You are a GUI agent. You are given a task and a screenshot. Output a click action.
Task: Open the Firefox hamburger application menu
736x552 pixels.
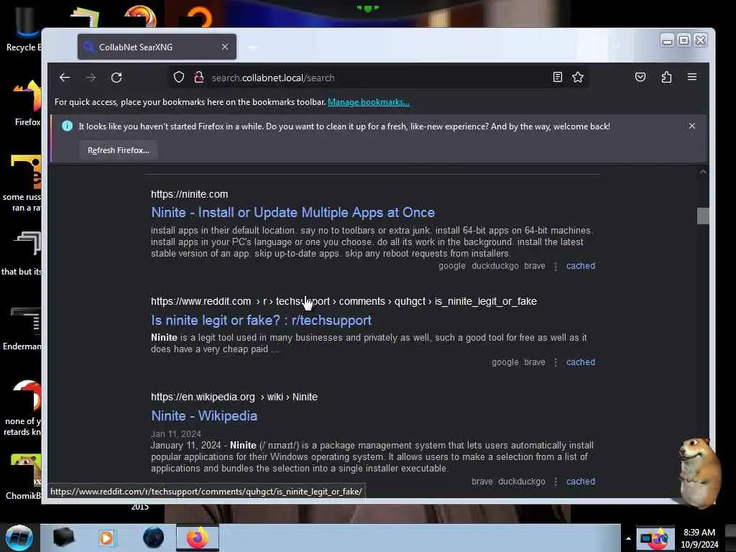coord(692,77)
